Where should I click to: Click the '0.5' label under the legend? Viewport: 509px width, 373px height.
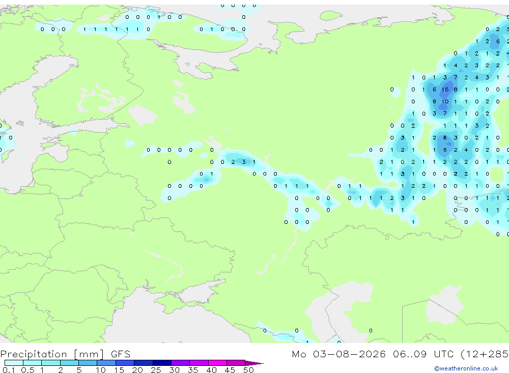(27, 370)
